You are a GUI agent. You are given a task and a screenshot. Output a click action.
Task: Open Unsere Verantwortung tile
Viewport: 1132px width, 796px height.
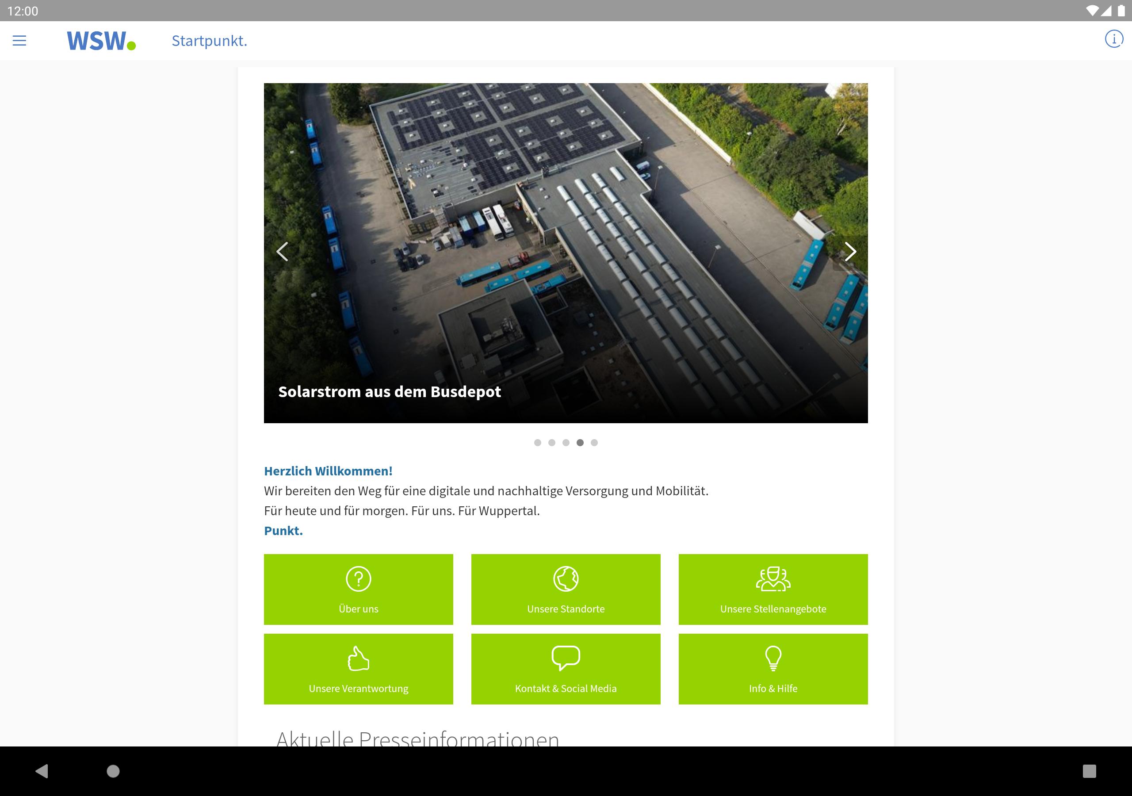(x=359, y=669)
